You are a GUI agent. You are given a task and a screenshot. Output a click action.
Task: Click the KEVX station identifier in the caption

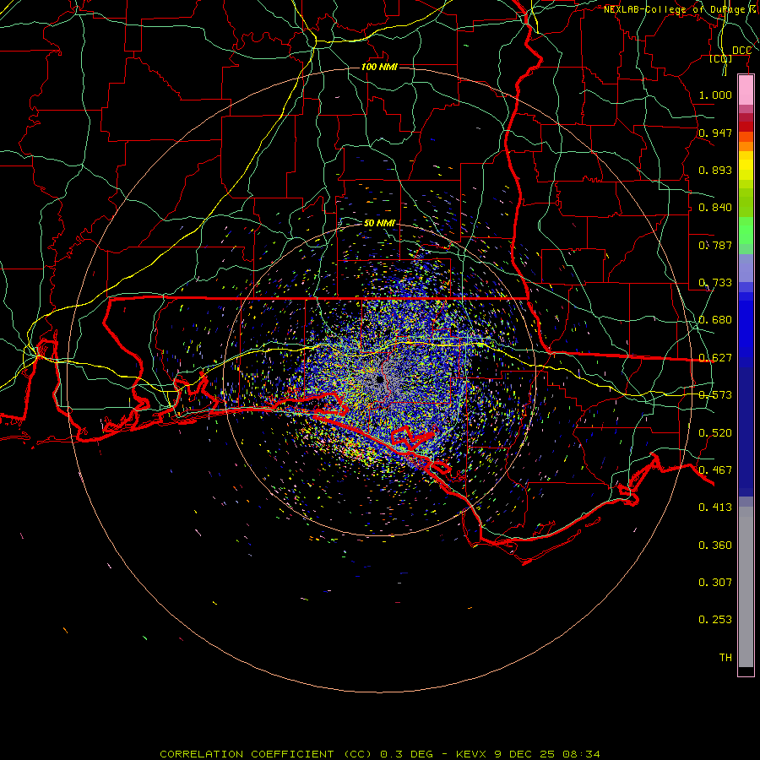click(470, 754)
